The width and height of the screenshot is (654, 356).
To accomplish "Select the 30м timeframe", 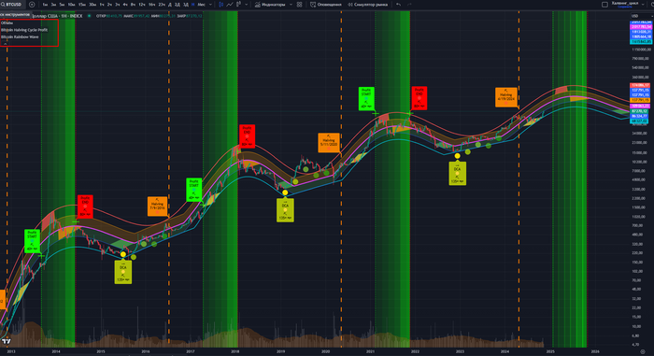I will [x=92, y=4].
